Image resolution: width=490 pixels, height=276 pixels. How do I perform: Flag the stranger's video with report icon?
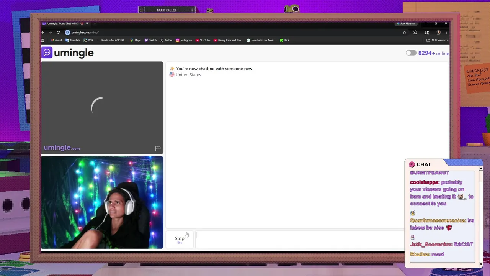(157, 148)
